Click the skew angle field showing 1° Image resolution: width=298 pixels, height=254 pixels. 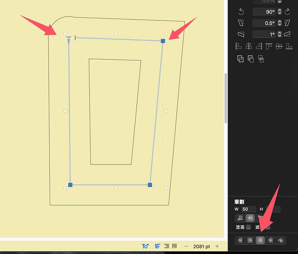[264, 34]
